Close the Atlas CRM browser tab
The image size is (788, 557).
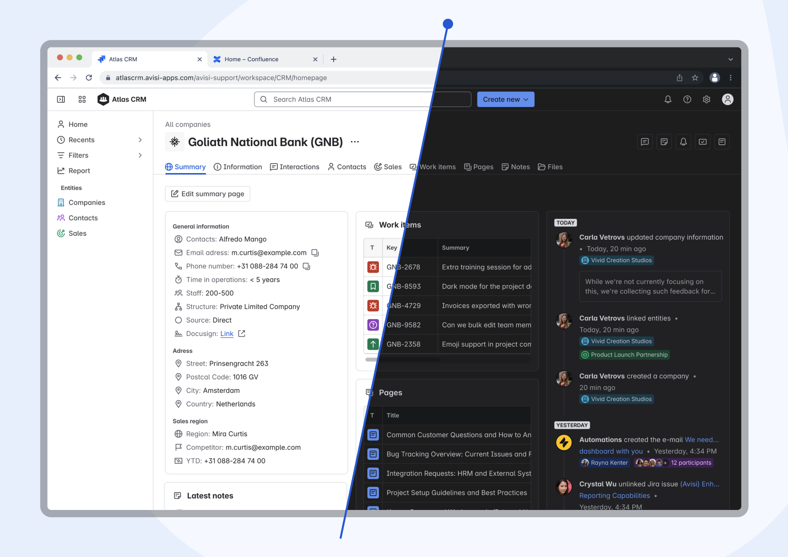pyautogui.click(x=200, y=59)
